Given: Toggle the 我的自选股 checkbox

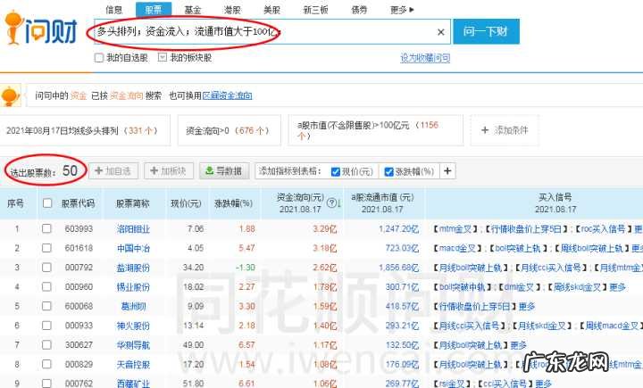Looking at the screenshot, I should [99, 58].
